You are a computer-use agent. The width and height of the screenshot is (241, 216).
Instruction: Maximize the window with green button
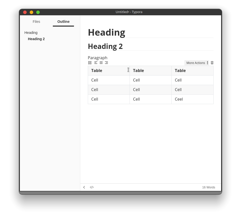[x=38, y=12]
